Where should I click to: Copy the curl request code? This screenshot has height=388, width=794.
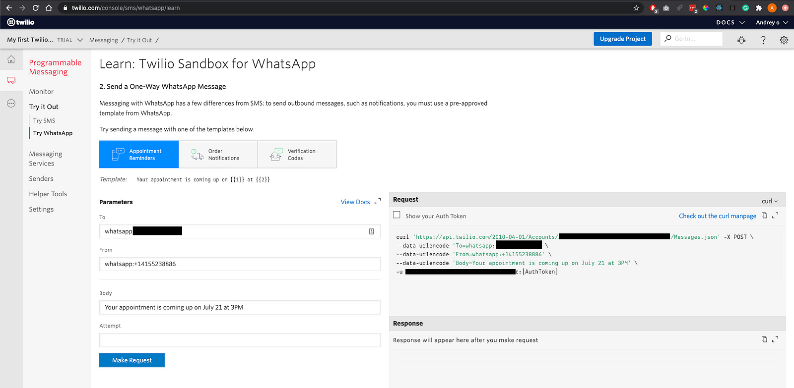[764, 216]
